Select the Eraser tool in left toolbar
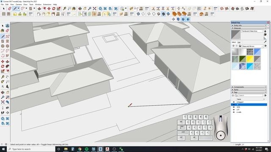 (8, 30)
